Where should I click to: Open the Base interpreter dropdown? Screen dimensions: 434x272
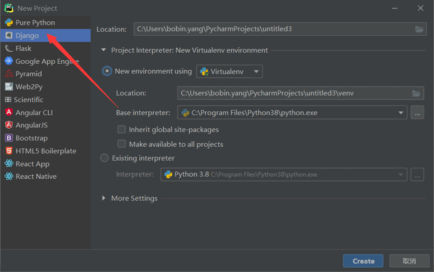401,113
